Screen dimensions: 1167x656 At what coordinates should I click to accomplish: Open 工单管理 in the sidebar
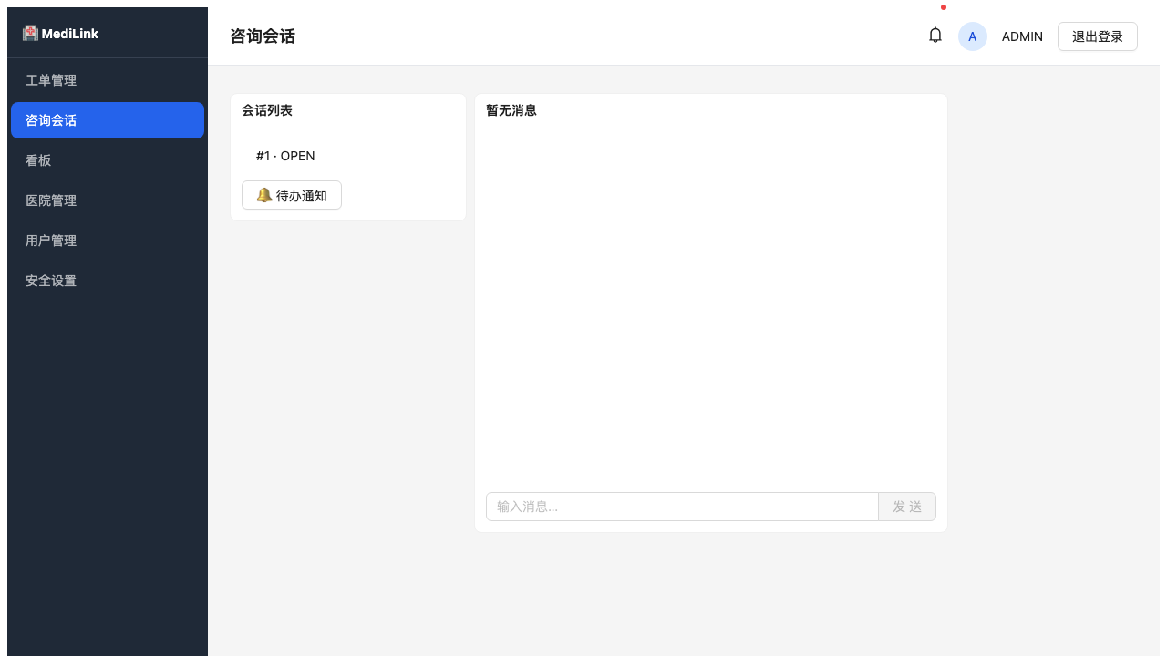108,80
